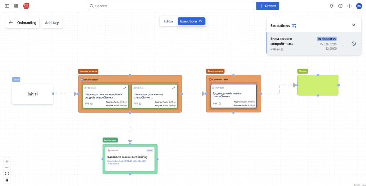Viewport: 366px width, 186px height.
Task: Open the execution's three-dot options menu
Action: (x=343, y=44)
